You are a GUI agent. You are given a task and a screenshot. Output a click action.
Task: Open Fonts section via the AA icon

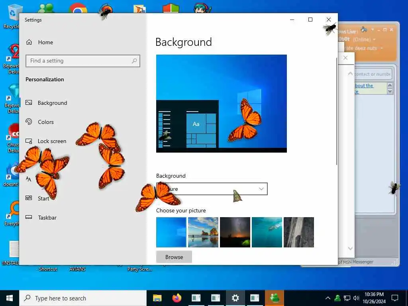pos(29,179)
